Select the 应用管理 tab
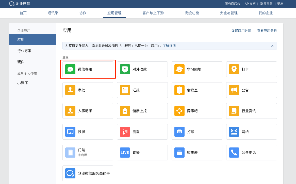 point(114,13)
